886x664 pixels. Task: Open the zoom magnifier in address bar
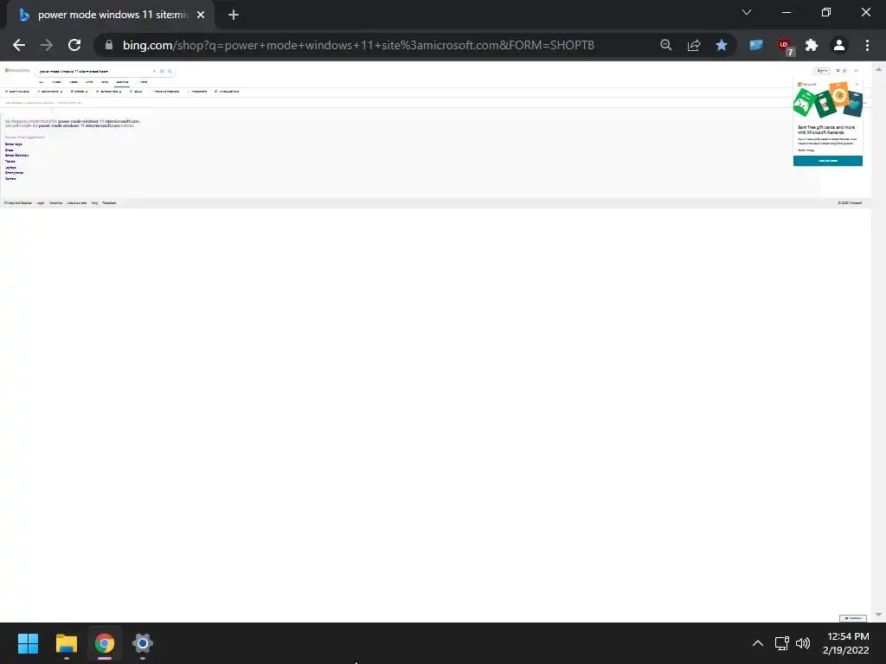[666, 45]
